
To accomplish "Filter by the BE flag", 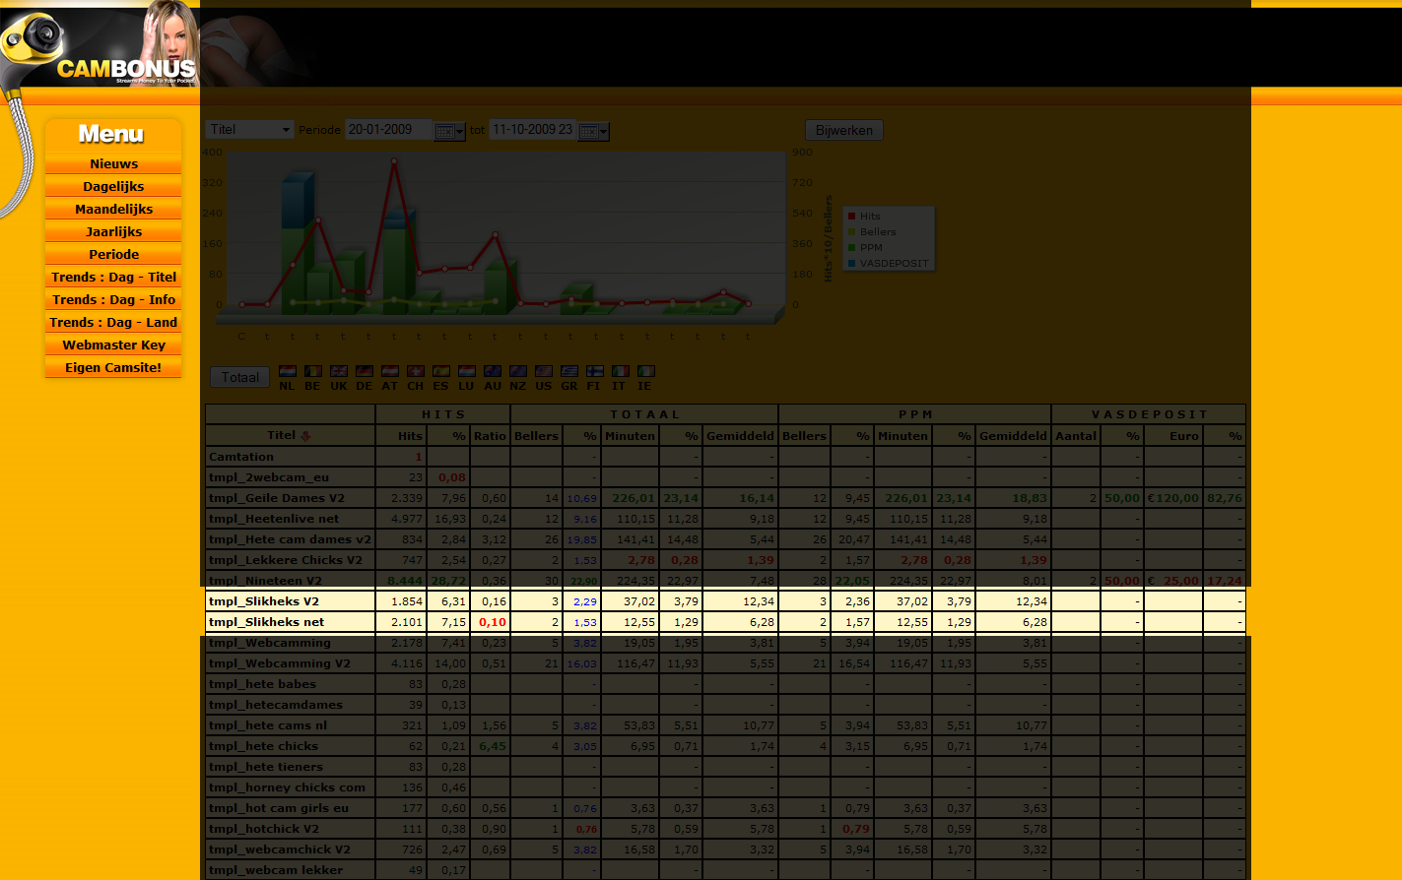I will click(x=312, y=371).
